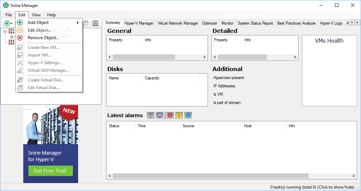Open the Best Practices Analyzer tab
Screen dimensions: 361x191
[x=296, y=23]
